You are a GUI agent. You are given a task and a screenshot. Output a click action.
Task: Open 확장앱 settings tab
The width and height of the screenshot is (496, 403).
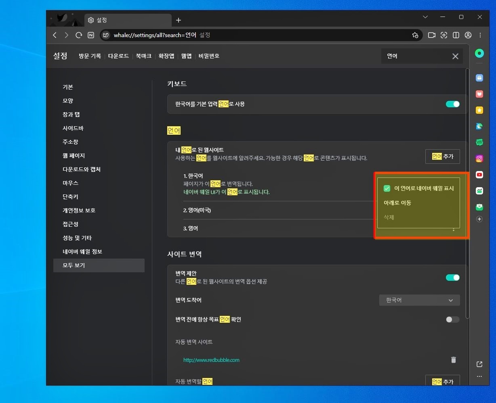[166, 56]
